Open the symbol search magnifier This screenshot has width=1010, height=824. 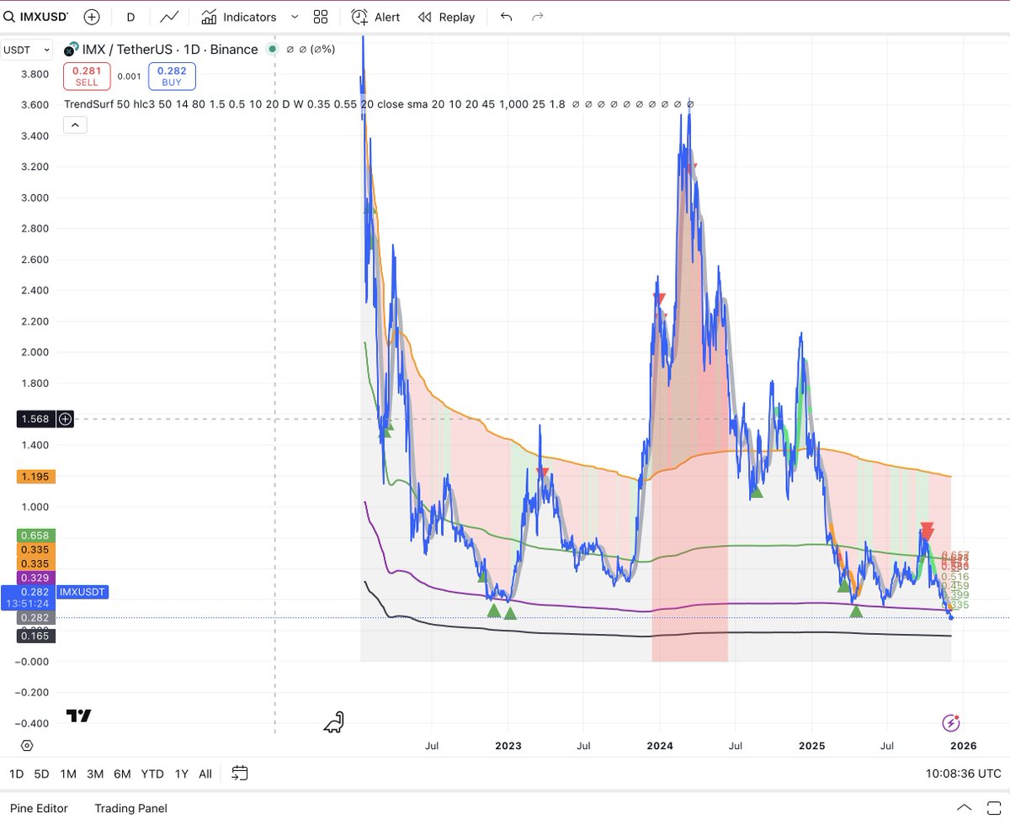point(8,16)
